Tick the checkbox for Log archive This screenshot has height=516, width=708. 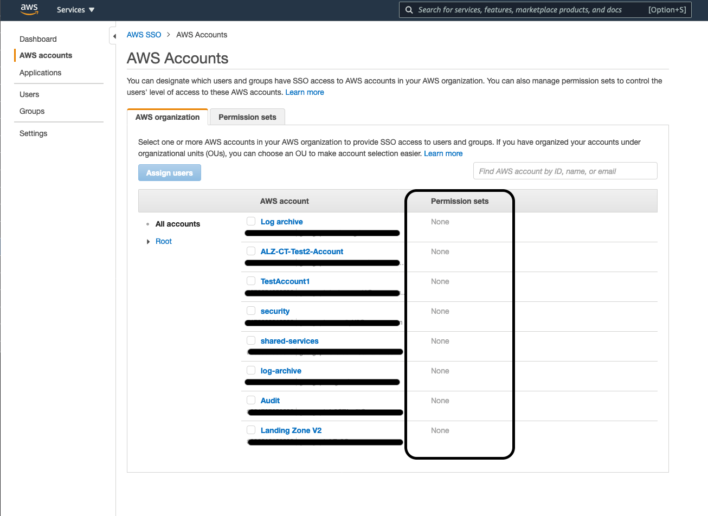[x=251, y=221]
